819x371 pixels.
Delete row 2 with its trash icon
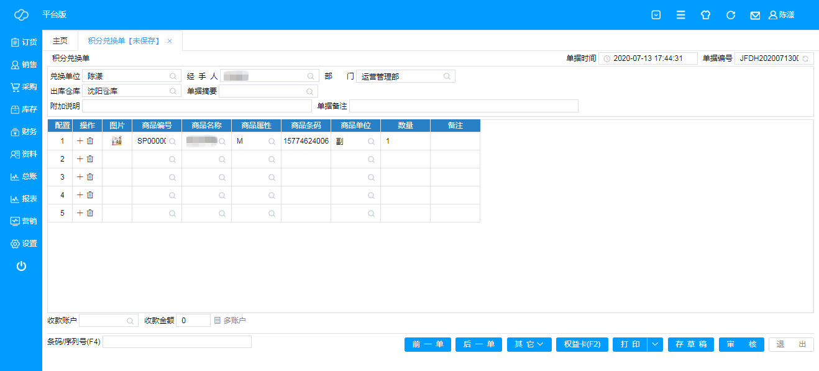[x=90, y=159]
